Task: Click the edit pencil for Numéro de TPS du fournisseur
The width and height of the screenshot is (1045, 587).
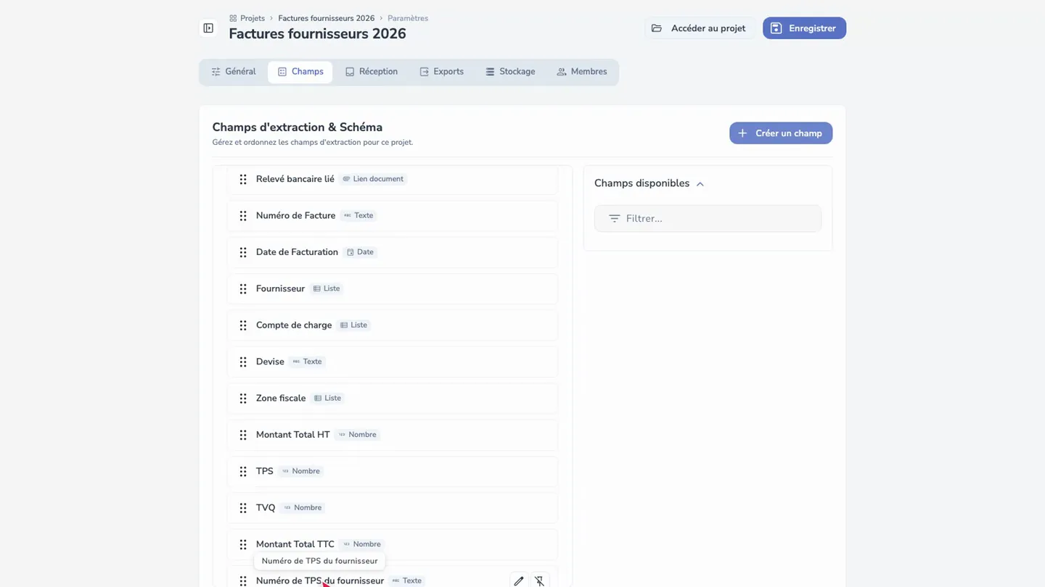Action: pos(518,580)
